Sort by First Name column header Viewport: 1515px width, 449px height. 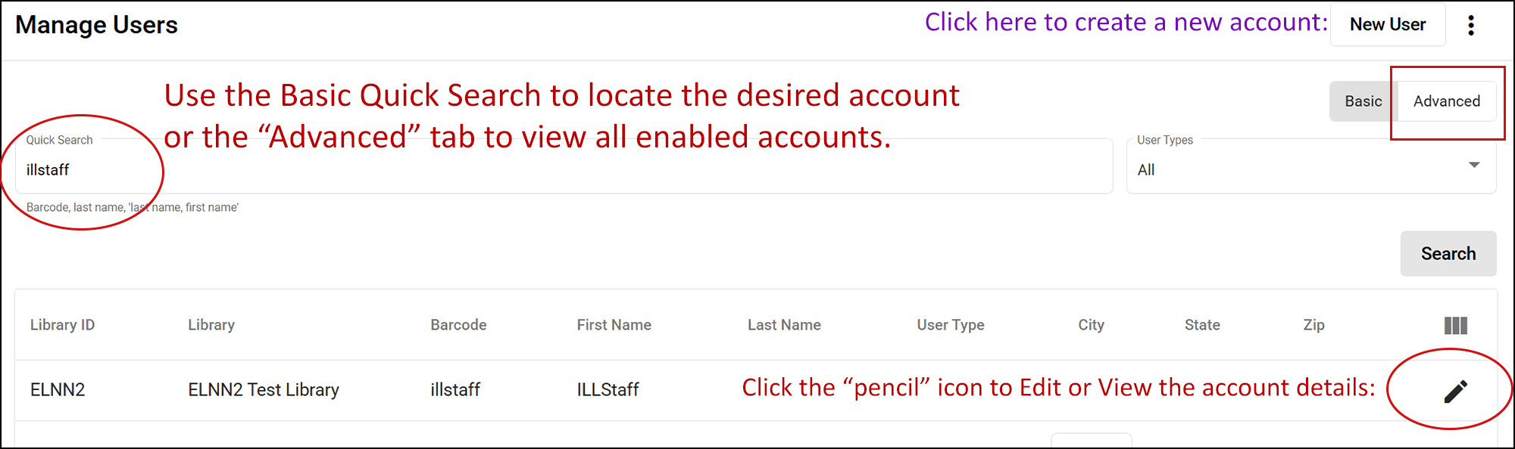click(614, 325)
